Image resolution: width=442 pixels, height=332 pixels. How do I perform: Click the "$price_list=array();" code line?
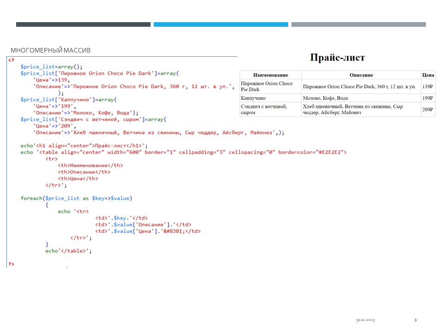(x=51, y=67)
